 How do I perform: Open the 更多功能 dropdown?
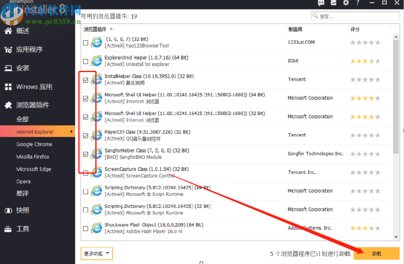coord(97,254)
